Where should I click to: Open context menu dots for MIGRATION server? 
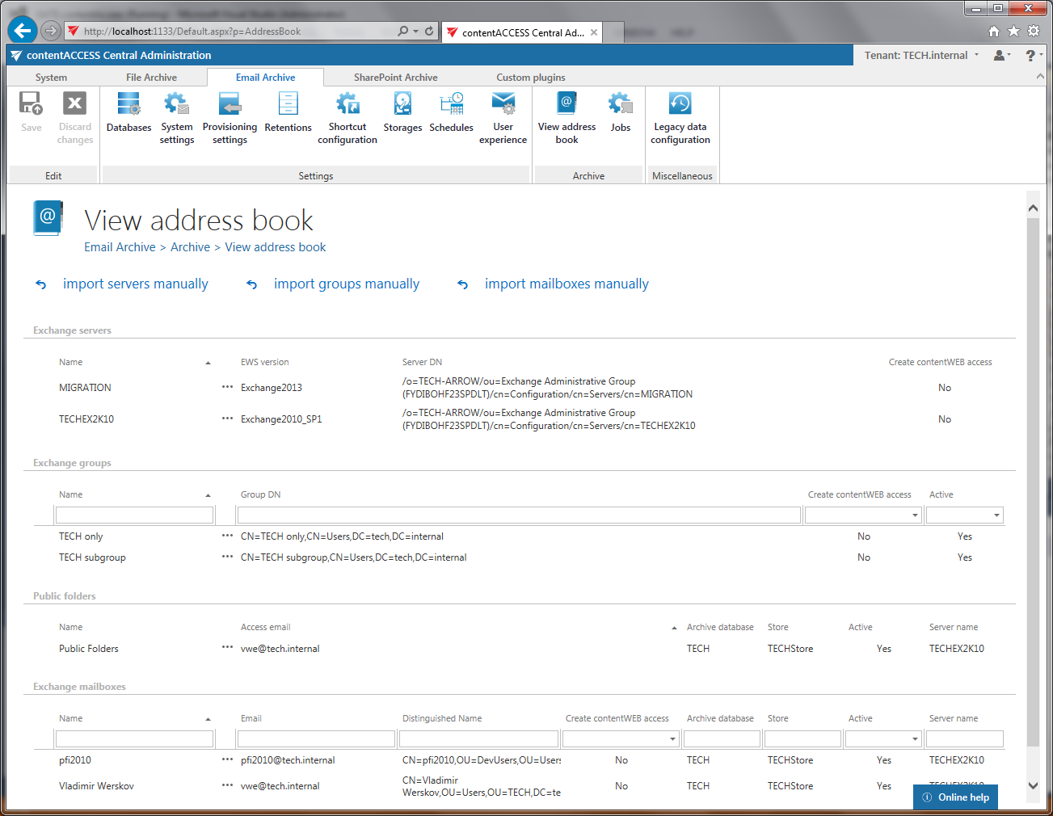coord(227,387)
